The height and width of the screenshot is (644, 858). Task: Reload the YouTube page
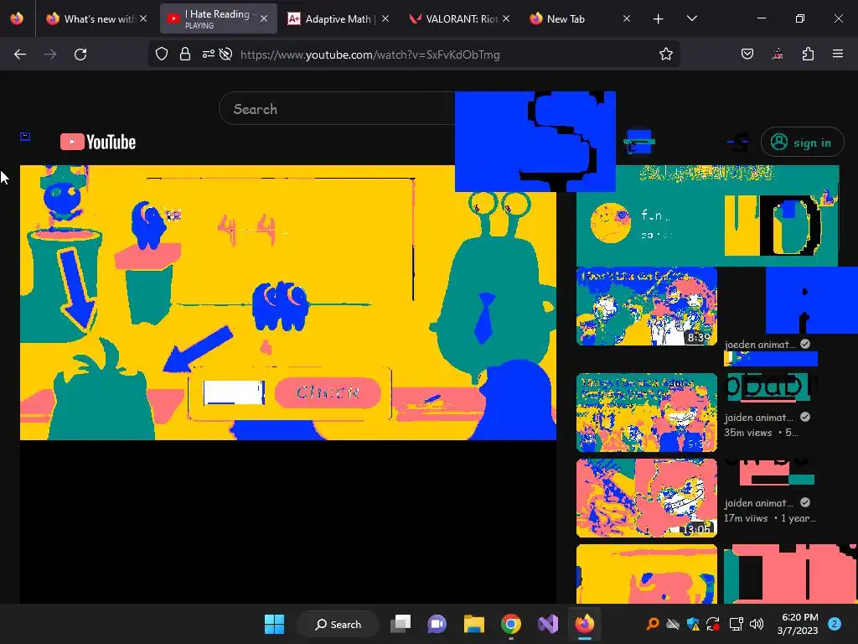(80, 55)
